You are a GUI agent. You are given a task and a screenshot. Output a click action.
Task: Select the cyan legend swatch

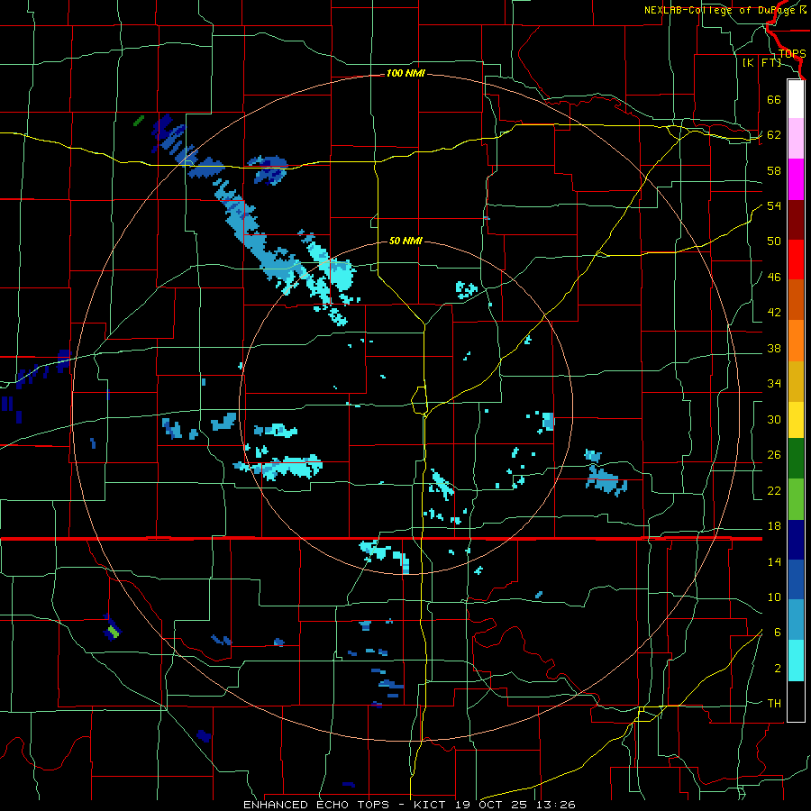click(x=796, y=661)
